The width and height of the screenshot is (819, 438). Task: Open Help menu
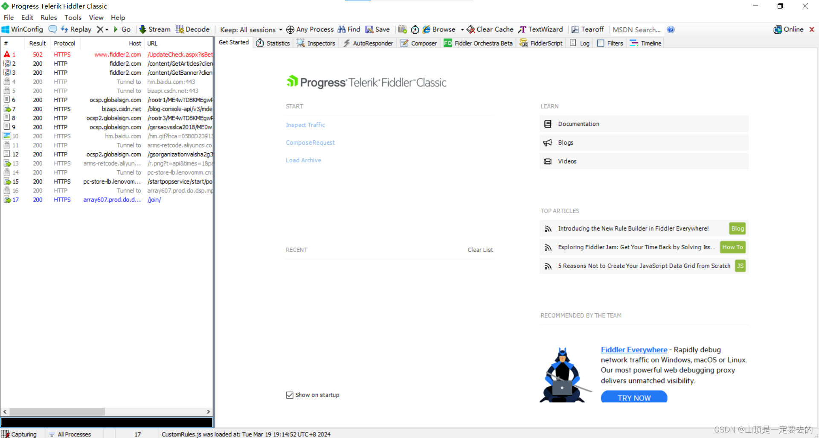click(x=118, y=18)
